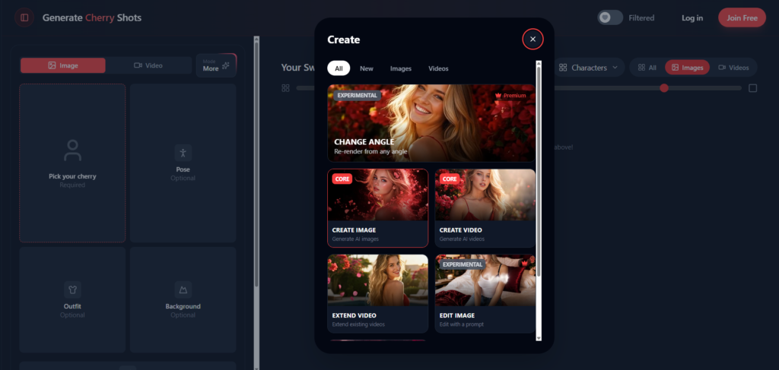The image size is (779, 370).
Task: Expand the Characters dropdown
Action: click(588, 68)
